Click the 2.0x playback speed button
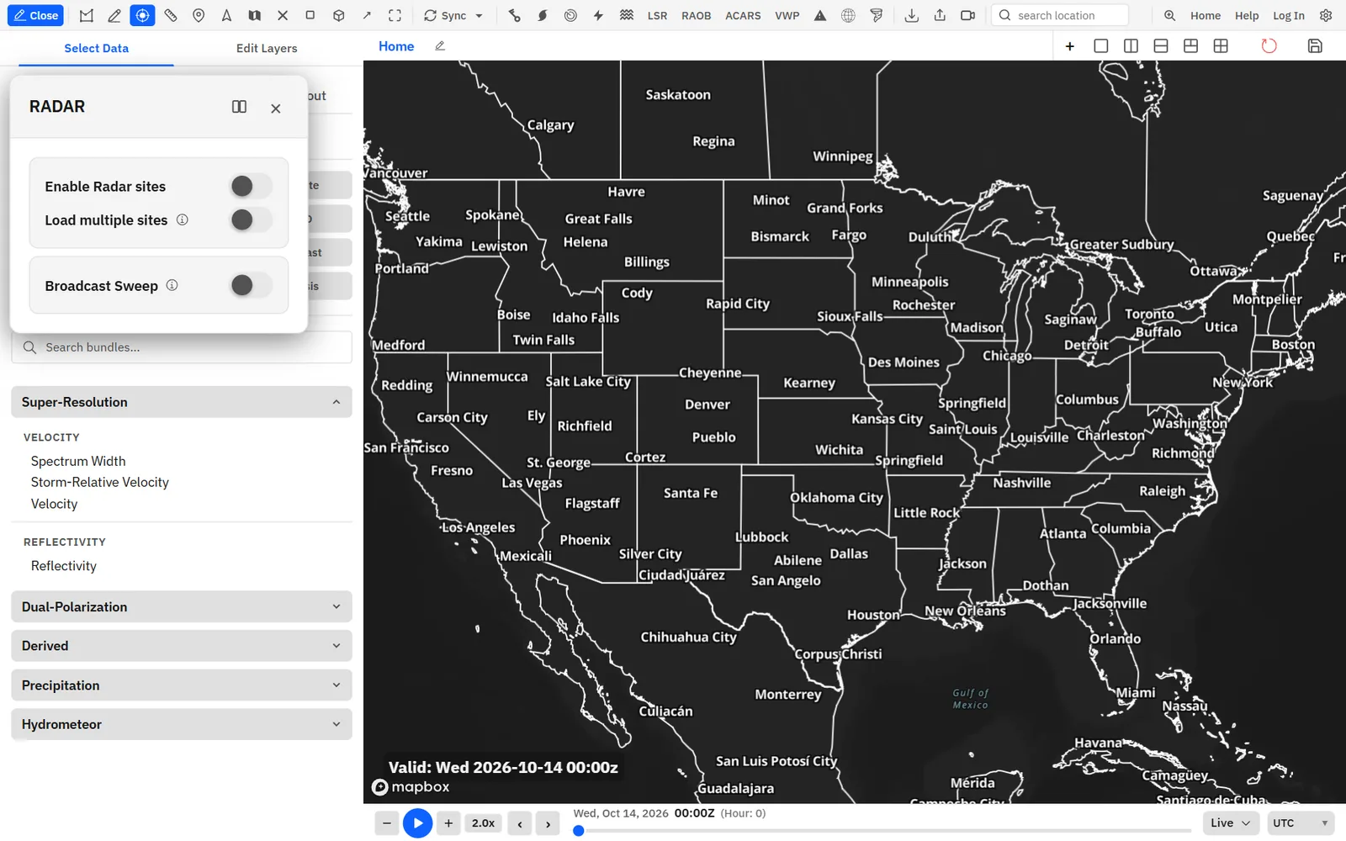Viewport: 1346px width, 841px height. click(x=484, y=823)
